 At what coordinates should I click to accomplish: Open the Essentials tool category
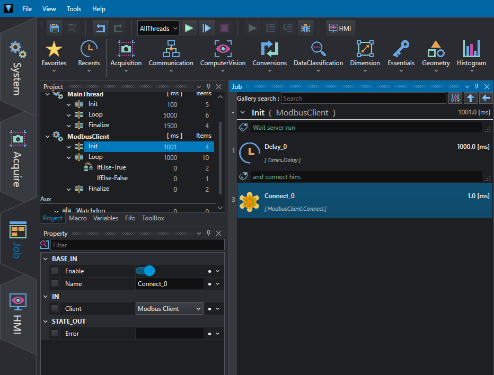click(x=401, y=56)
